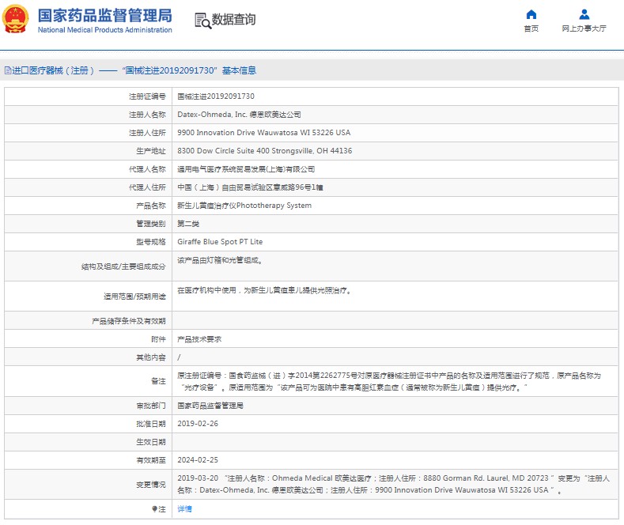This screenshot has width=624, height=525.
Task: Select the 9900 Innovation Drive address
Action: tap(264, 133)
